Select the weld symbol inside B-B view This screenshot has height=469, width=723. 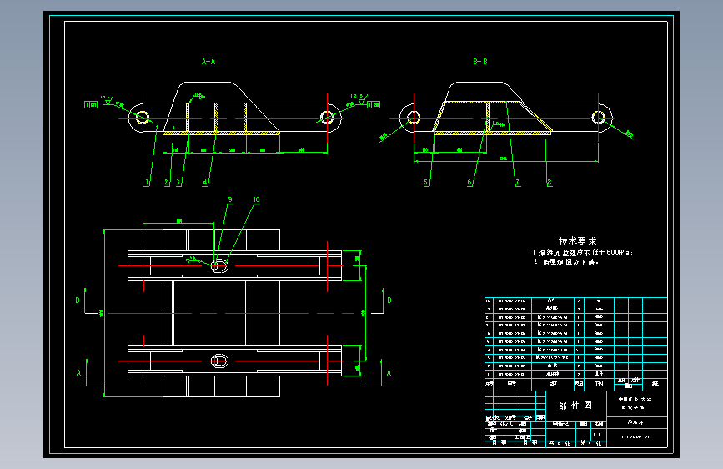498,124
